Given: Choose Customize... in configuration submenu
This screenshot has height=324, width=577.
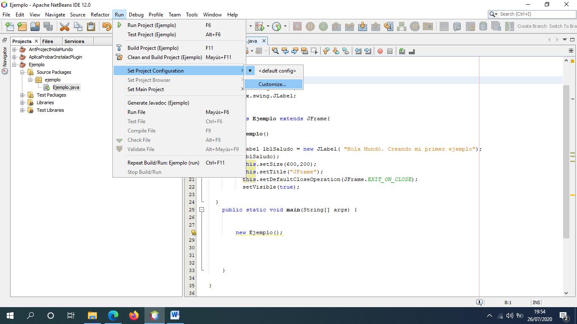Looking at the screenshot, I should [x=272, y=84].
